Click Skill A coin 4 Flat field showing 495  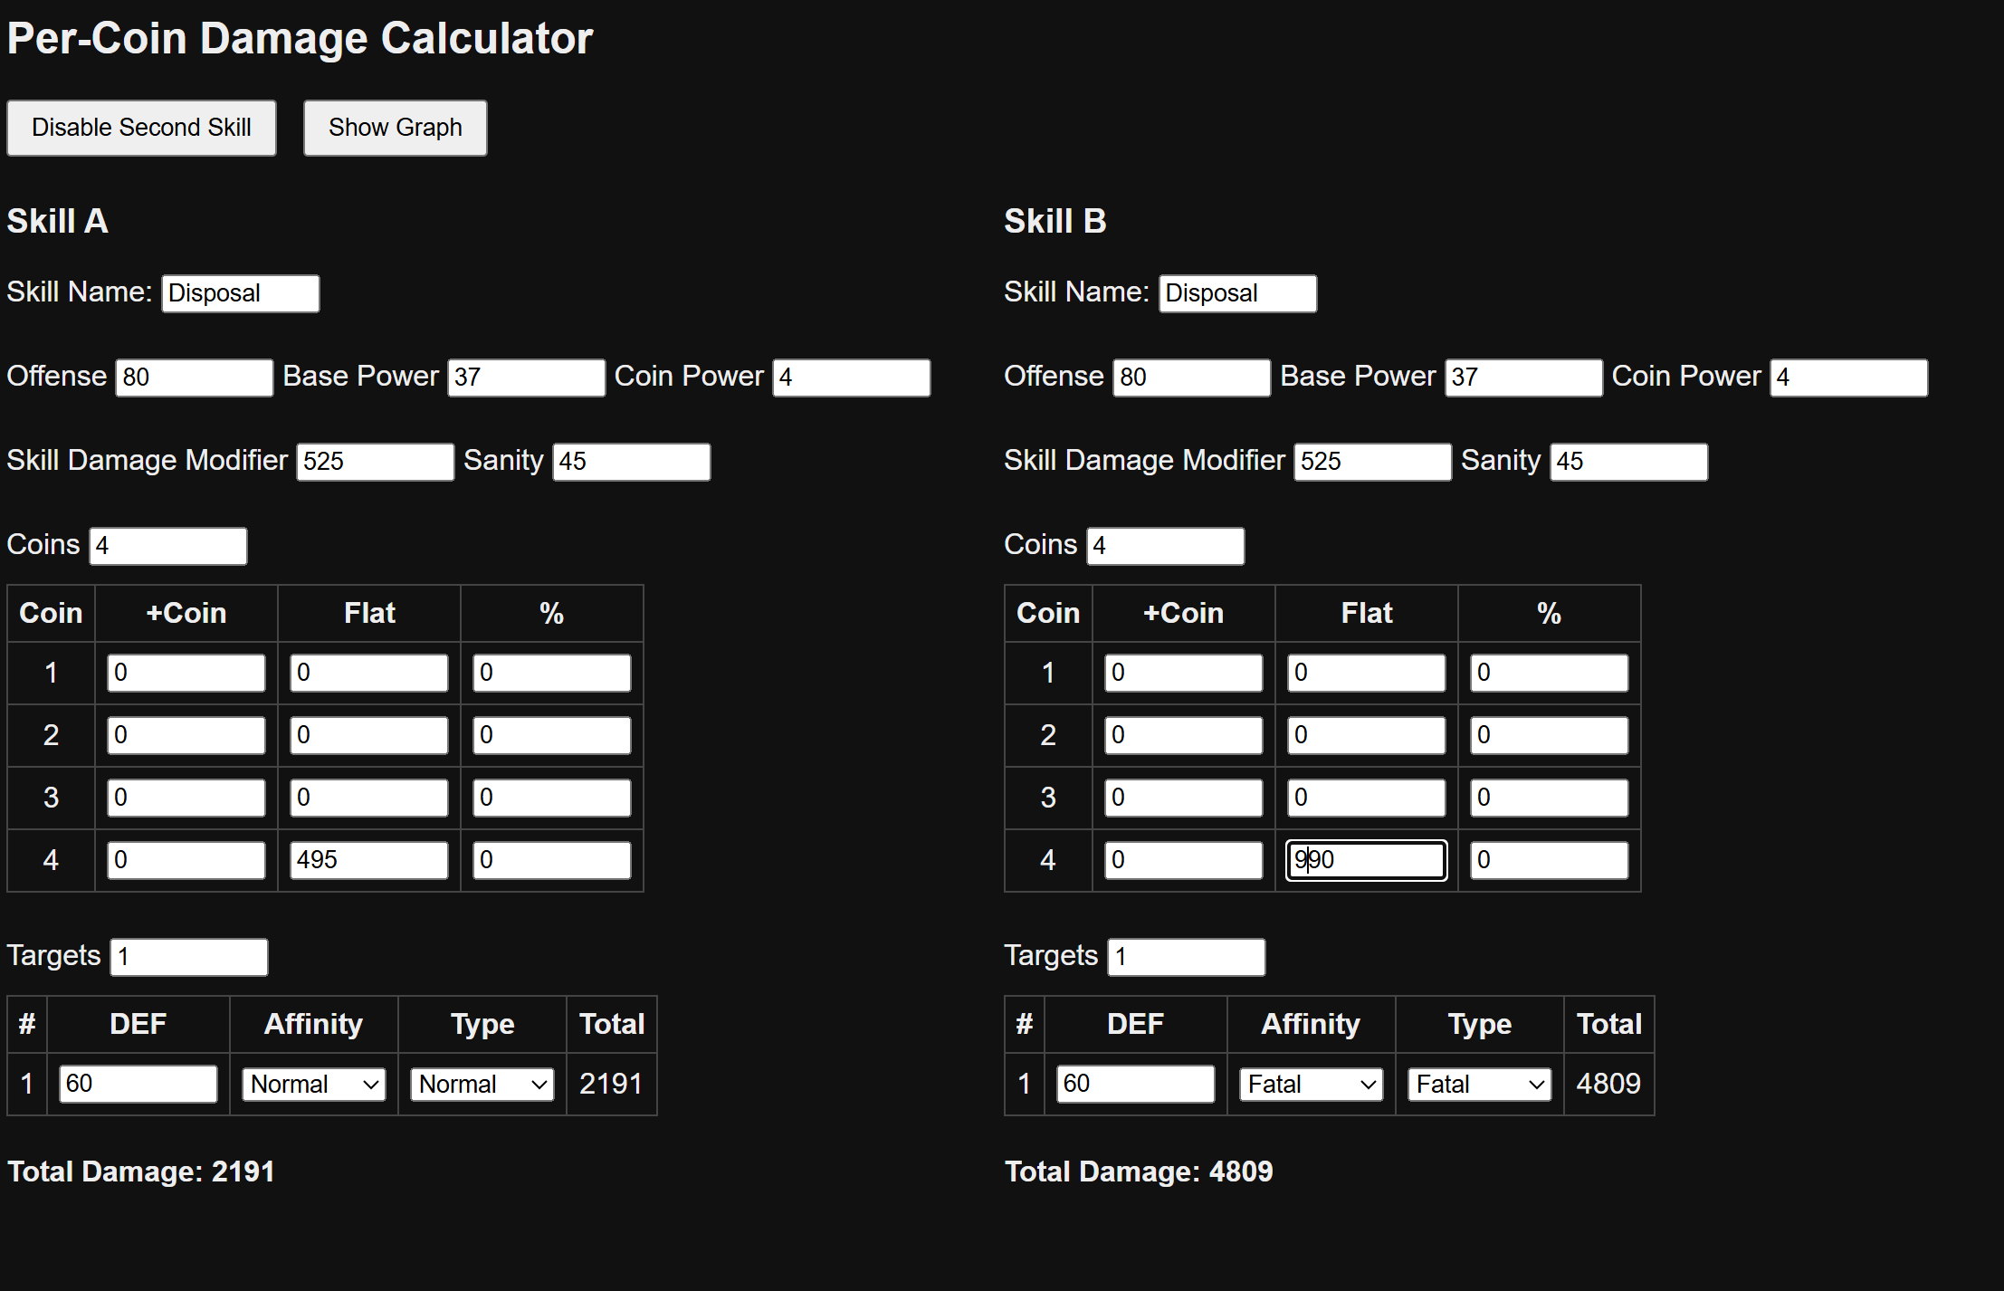click(x=368, y=860)
